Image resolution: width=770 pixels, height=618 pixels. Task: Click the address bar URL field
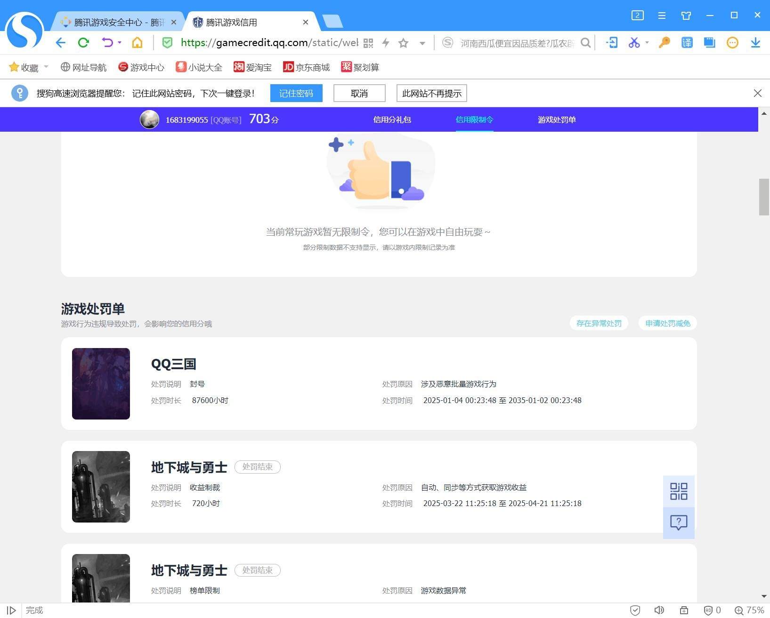coord(270,43)
